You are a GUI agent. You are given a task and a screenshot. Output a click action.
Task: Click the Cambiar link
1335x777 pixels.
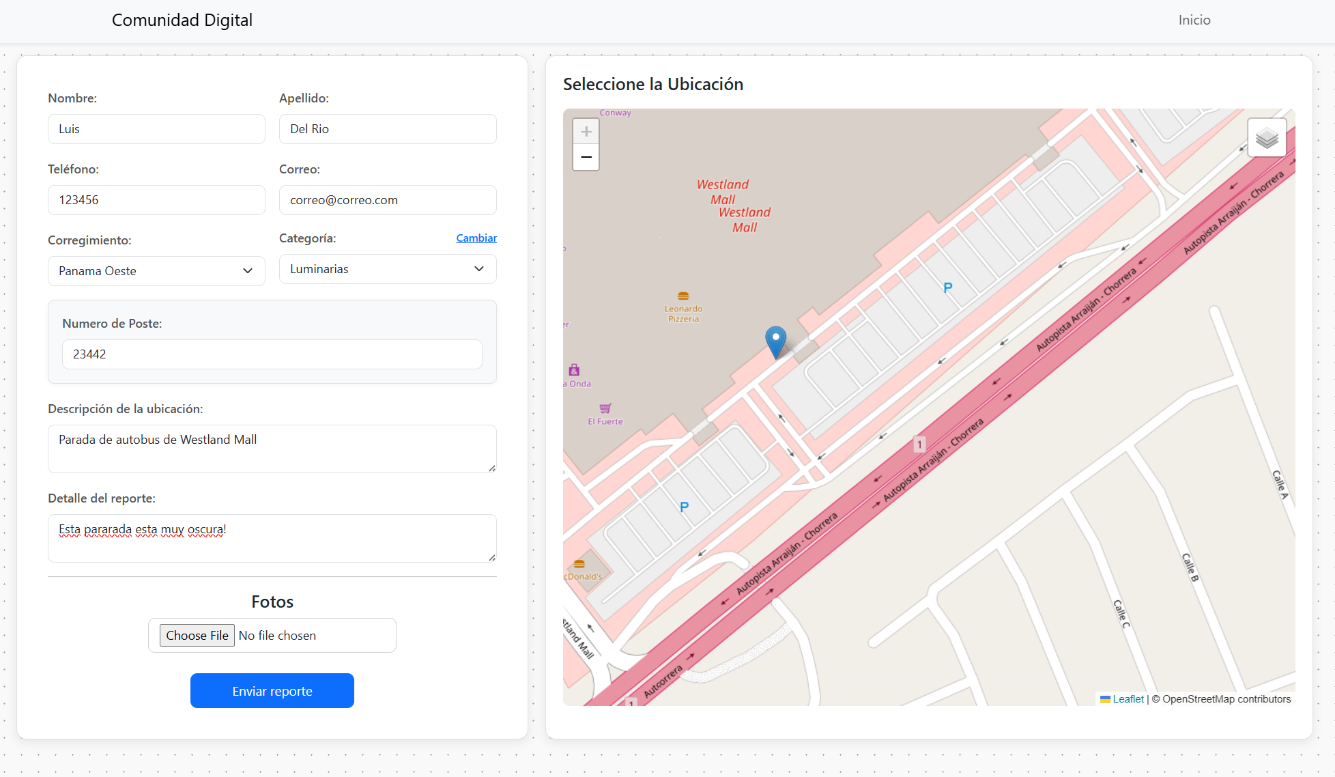coord(476,238)
